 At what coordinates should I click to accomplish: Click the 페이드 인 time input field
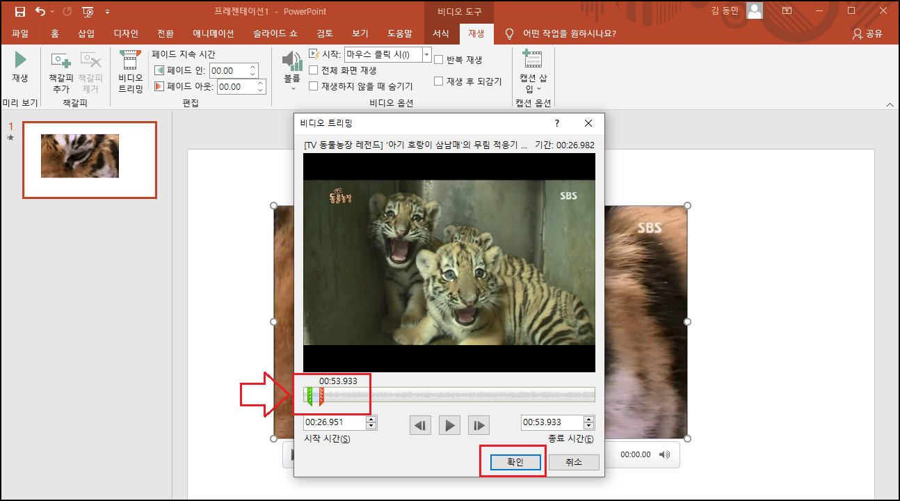(x=228, y=70)
